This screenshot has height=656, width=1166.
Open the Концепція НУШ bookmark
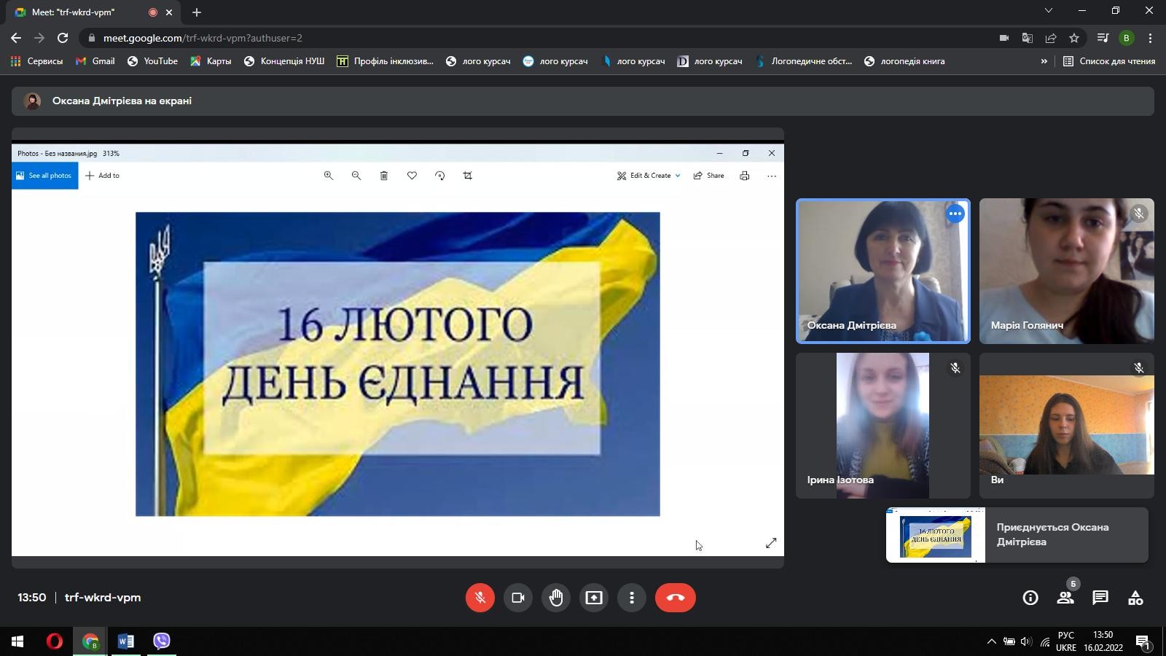(284, 61)
